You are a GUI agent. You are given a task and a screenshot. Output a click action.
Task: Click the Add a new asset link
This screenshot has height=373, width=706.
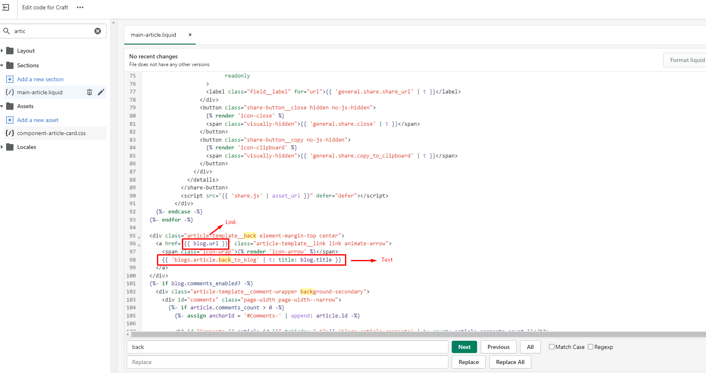click(x=38, y=120)
